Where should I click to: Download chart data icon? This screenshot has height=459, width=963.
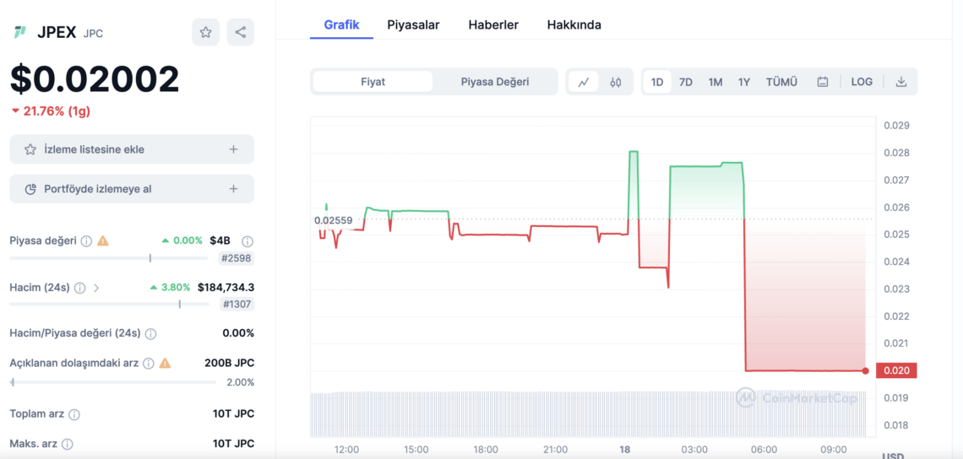click(x=901, y=82)
